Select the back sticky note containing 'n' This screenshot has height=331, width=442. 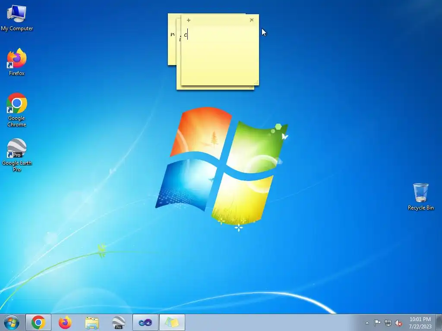tap(172, 39)
